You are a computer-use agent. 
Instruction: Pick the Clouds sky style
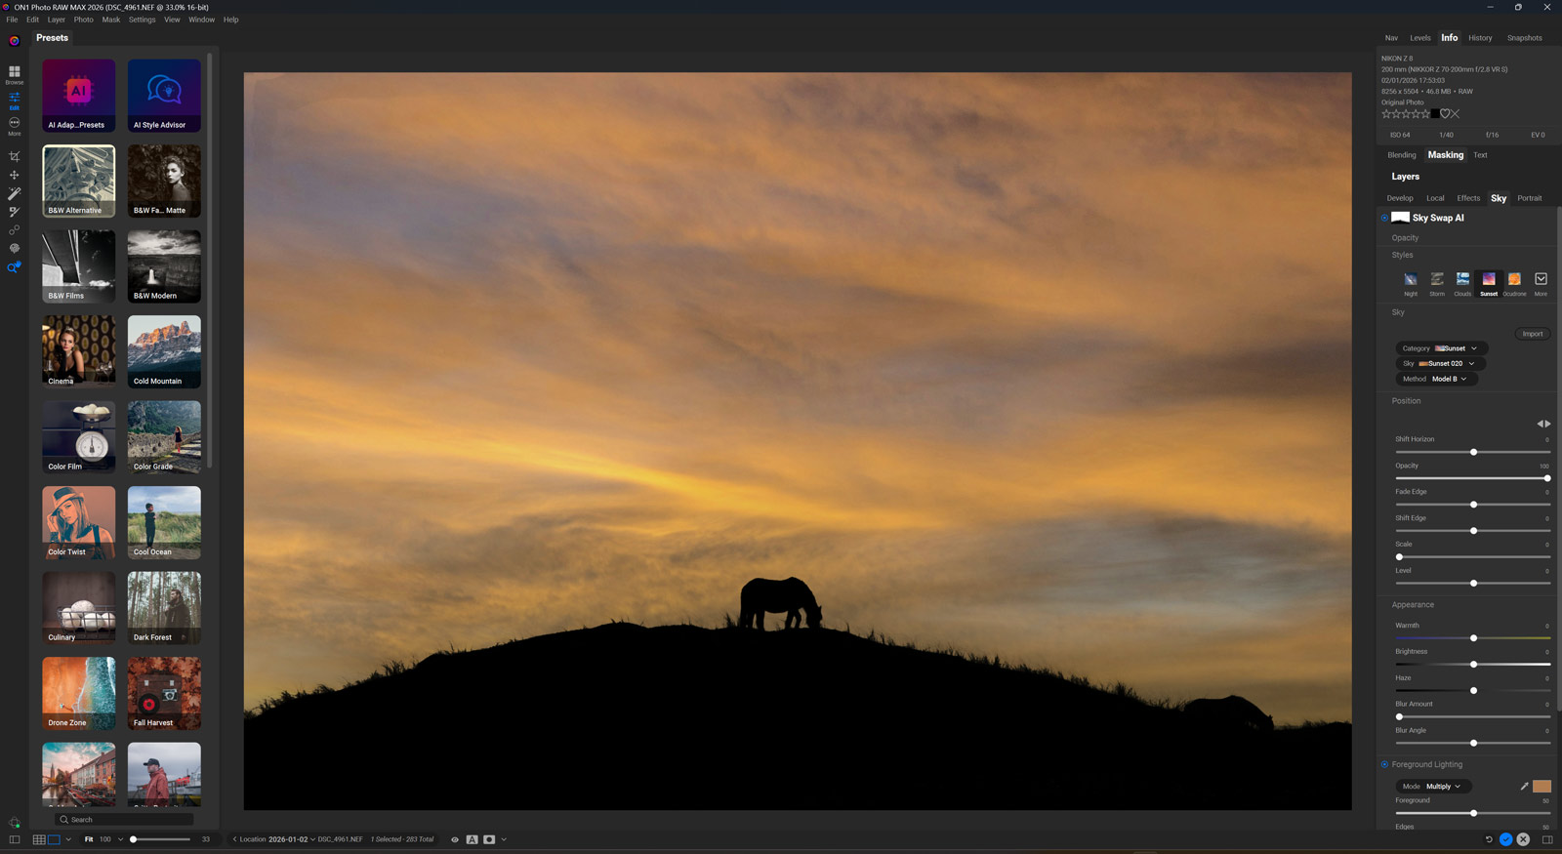[x=1462, y=283]
